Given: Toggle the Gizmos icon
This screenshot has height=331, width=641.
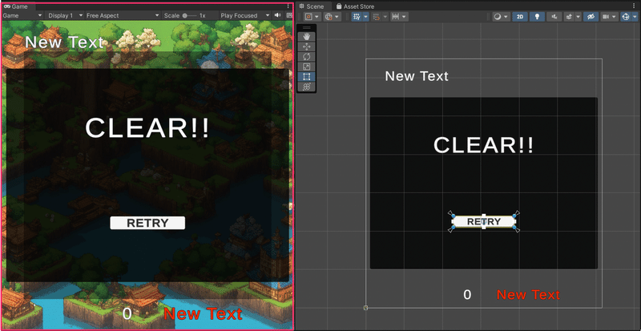Looking at the screenshot, I should point(626,17).
